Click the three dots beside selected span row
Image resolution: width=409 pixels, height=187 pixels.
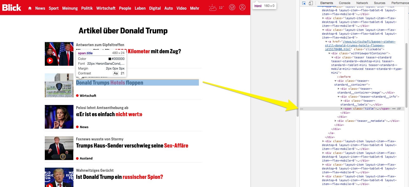coord(302,109)
